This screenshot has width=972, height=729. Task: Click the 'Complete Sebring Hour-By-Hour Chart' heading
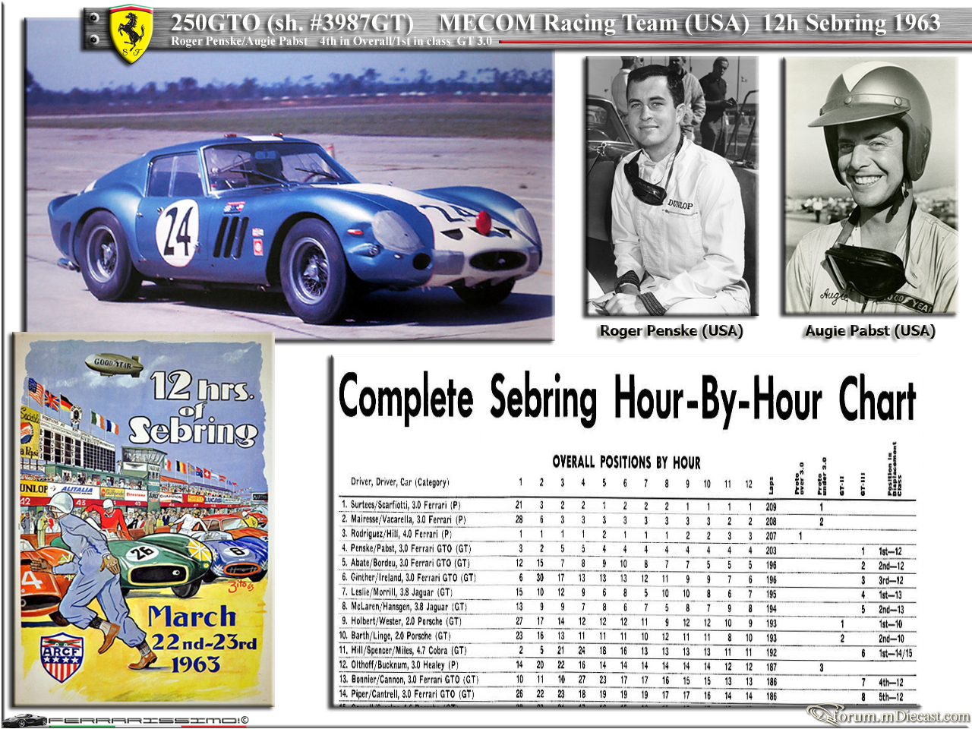[627, 399]
